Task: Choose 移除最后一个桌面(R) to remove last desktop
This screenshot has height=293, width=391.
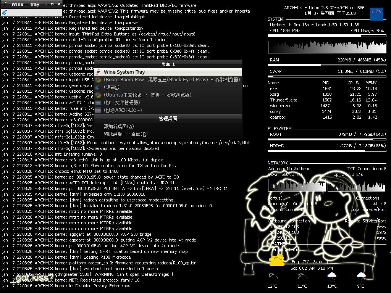Action: coord(168,134)
